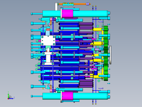Select the gray handwheel disc beside the green gear
The width and height of the screenshot is (142, 107).
pos(110,55)
